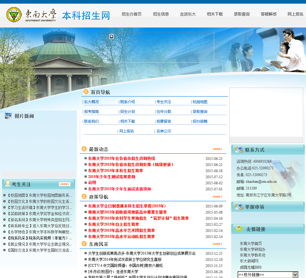Go to 招生计划 navigation link

pyautogui.click(x=127, y=112)
